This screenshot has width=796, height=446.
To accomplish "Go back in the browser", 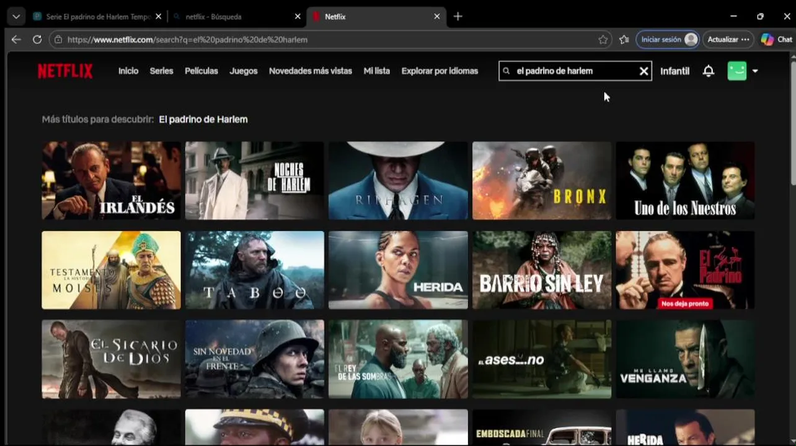I will pyautogui.click(x=16, y=39).
